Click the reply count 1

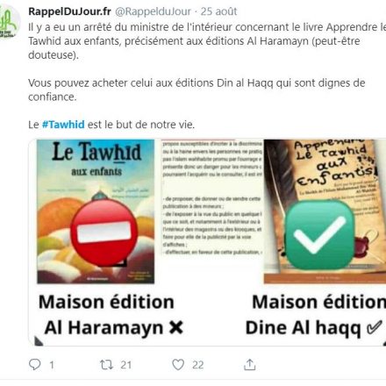(x=52, y=365)
